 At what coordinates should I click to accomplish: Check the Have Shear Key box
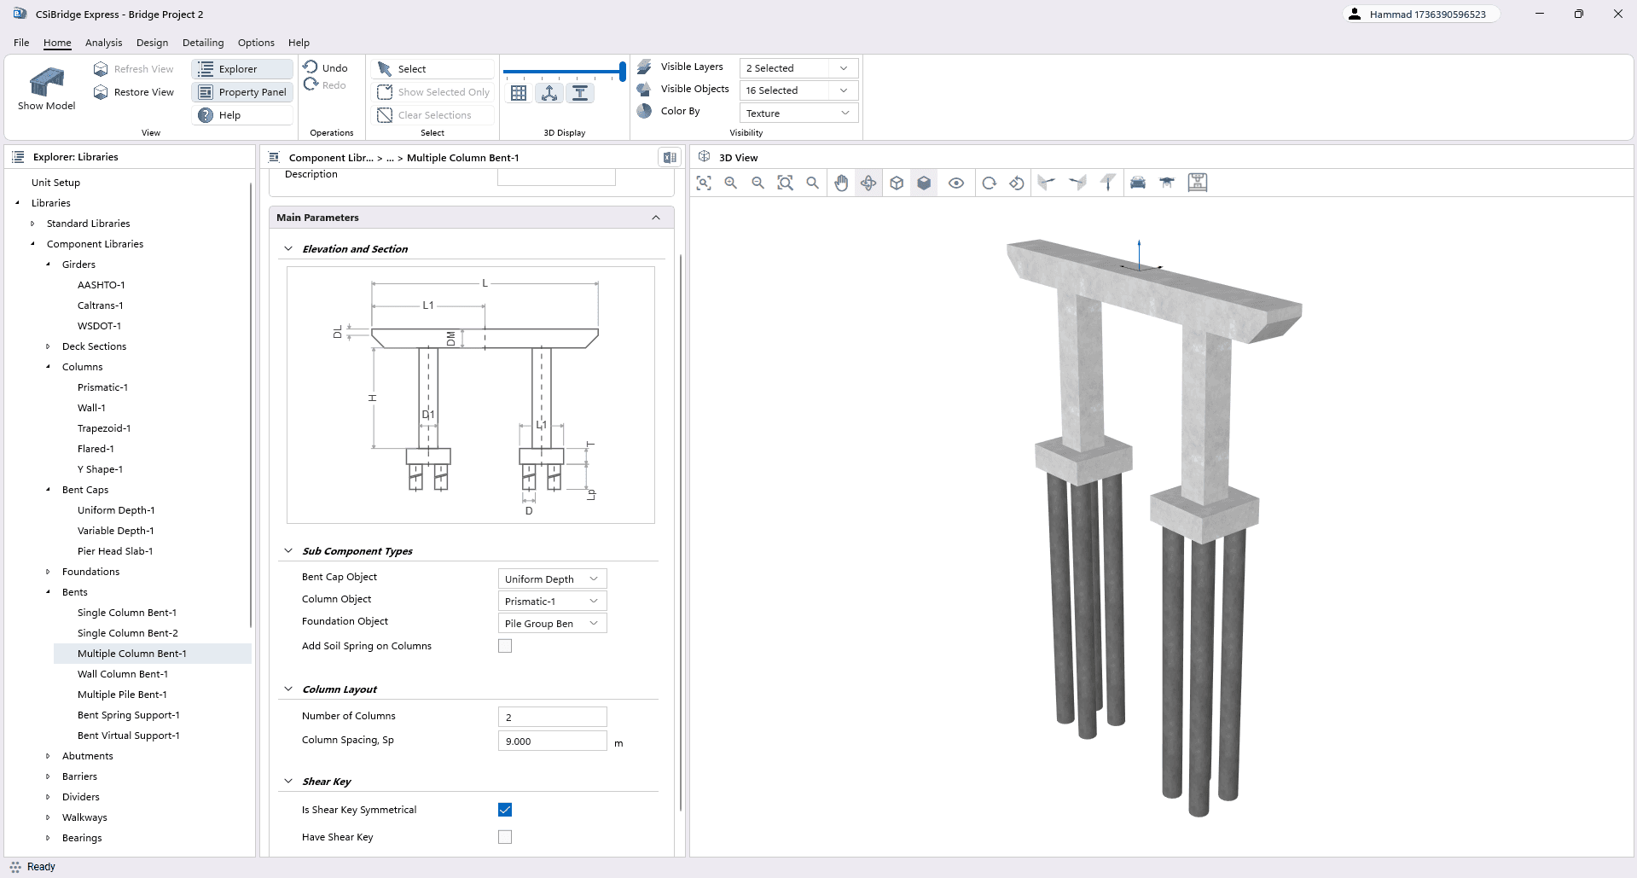[505, 837]
